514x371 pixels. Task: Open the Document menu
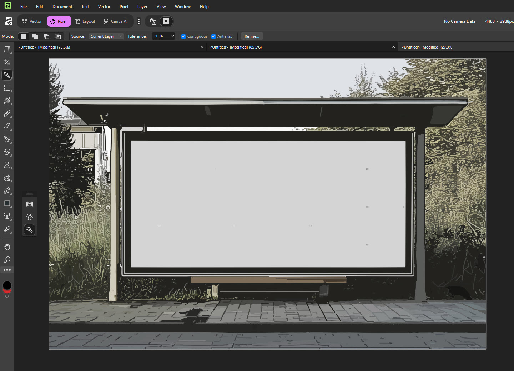click(x=62, y=7)
